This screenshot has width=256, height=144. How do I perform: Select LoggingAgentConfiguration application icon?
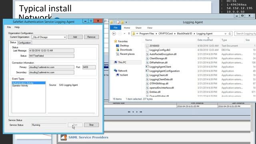(147, 71)
